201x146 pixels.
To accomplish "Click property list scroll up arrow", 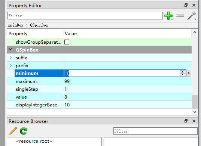I will [195, 32].
